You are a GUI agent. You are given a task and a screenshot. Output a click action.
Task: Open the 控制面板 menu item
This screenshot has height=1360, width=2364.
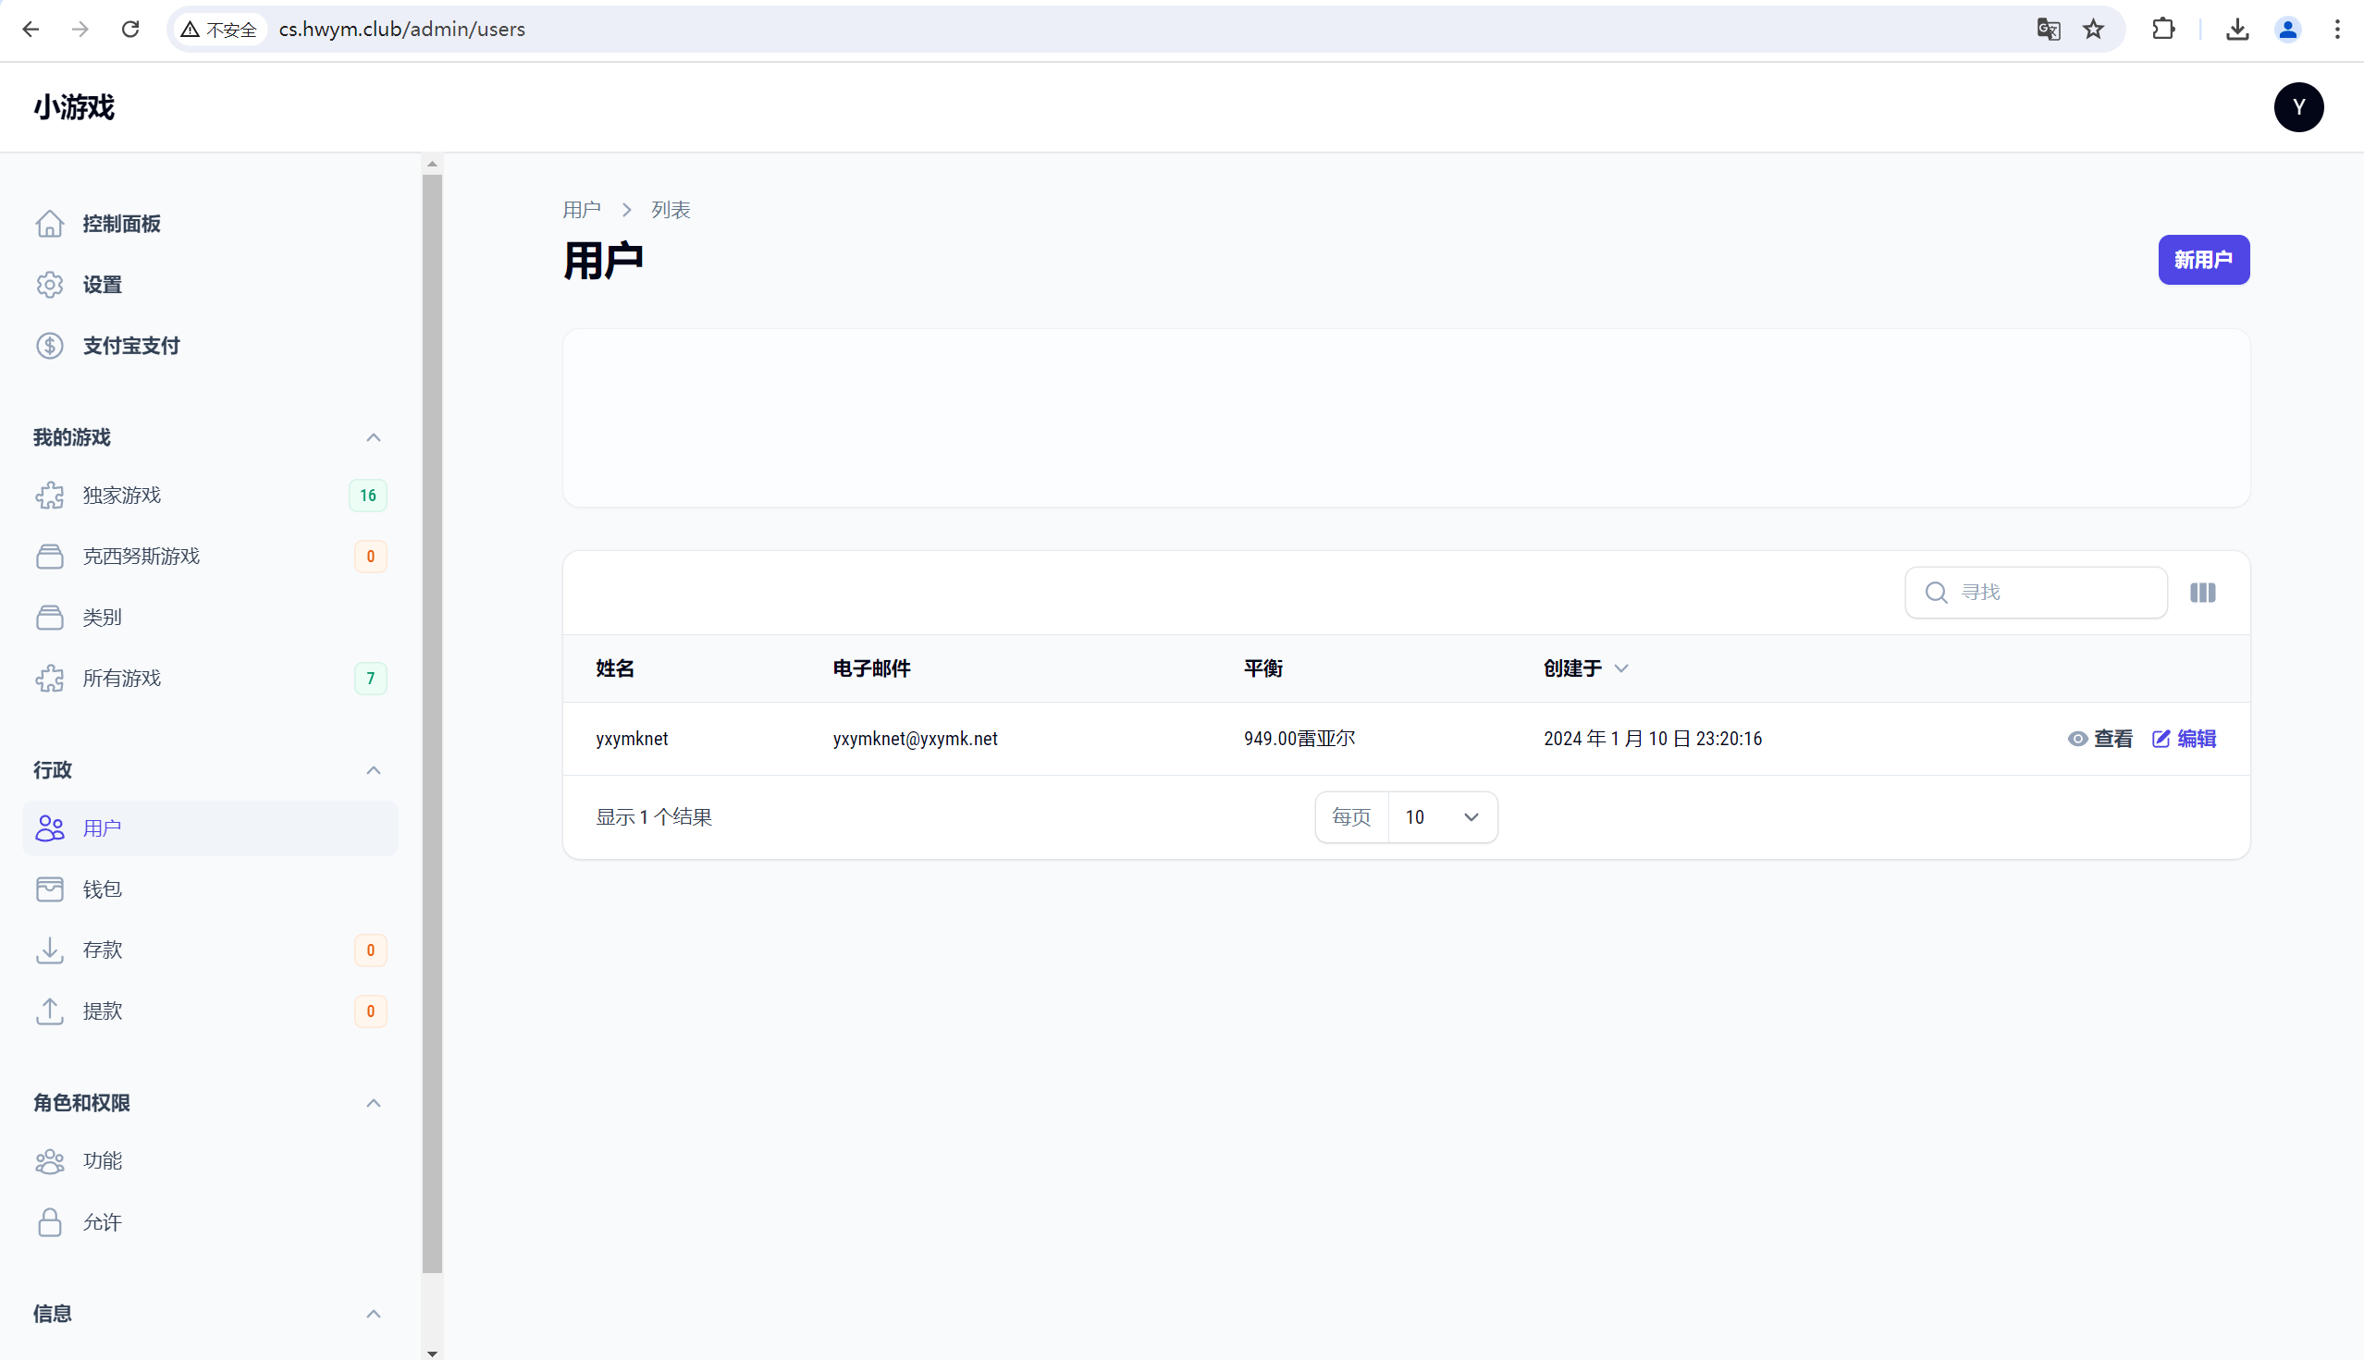coord(209,224)
